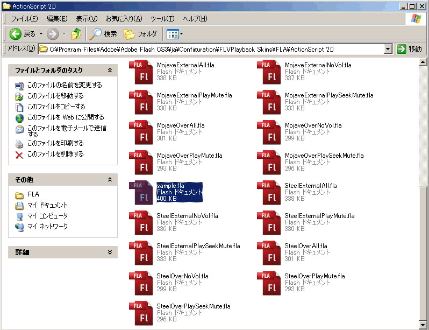Select the MojaveOverPlaySeekMute.fla file icon
Image resolution: width=429 pixels, height=330 pixels.
click(269, 163)
